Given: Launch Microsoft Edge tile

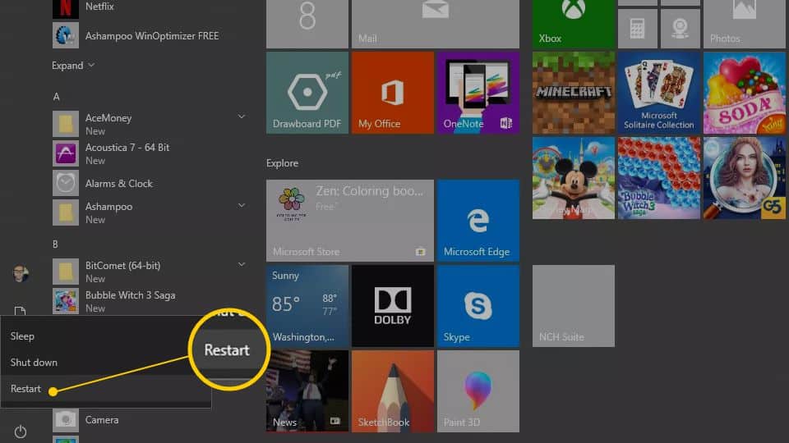Looking at the screenshot, I should coord(478,220).
